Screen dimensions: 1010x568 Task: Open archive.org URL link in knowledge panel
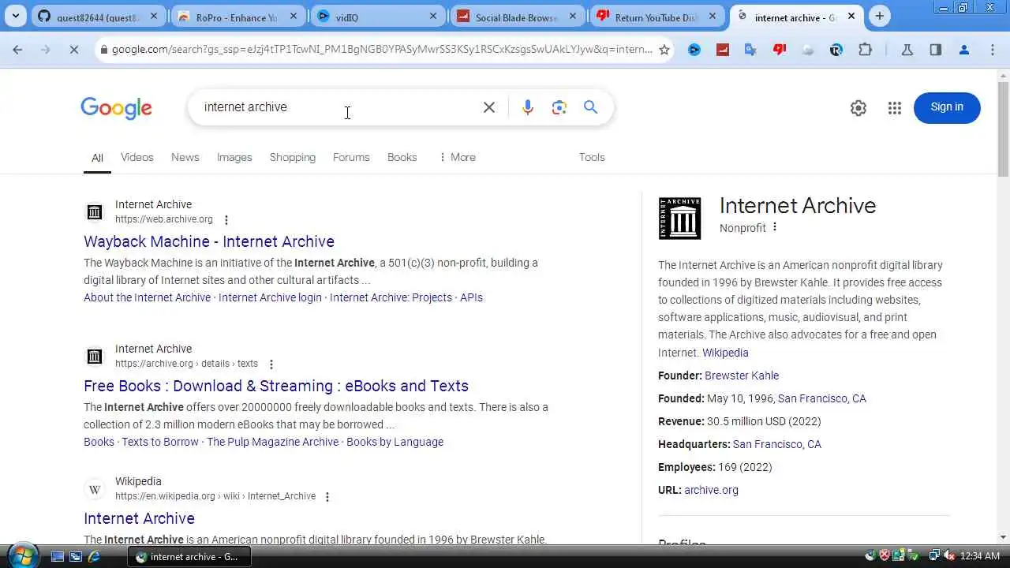[712, 490]
